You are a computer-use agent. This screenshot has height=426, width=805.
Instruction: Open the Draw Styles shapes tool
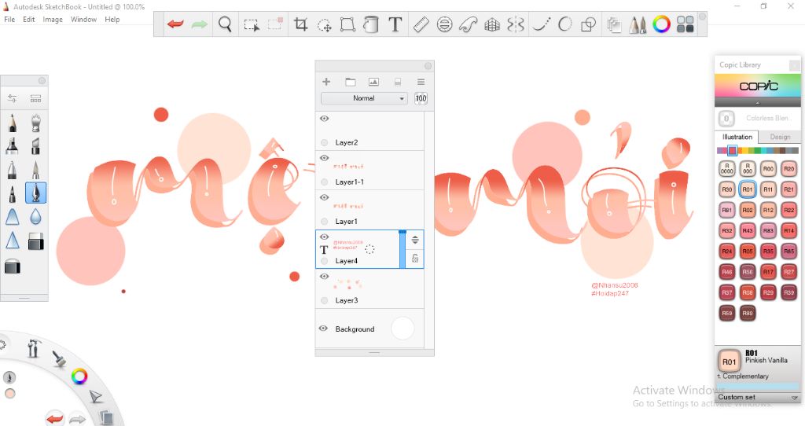(588, 24)
